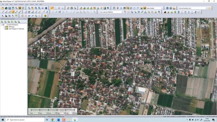Open Configuration with the wrench icon
The width and height of the screenshot is (217, 122).
[16, 8]
